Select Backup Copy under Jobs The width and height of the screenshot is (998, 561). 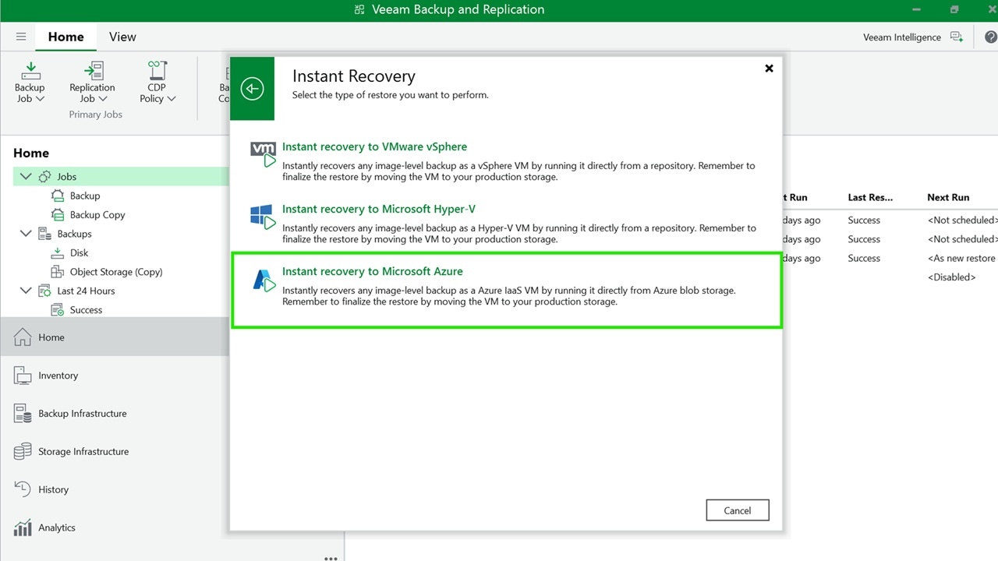coord(97,215)
